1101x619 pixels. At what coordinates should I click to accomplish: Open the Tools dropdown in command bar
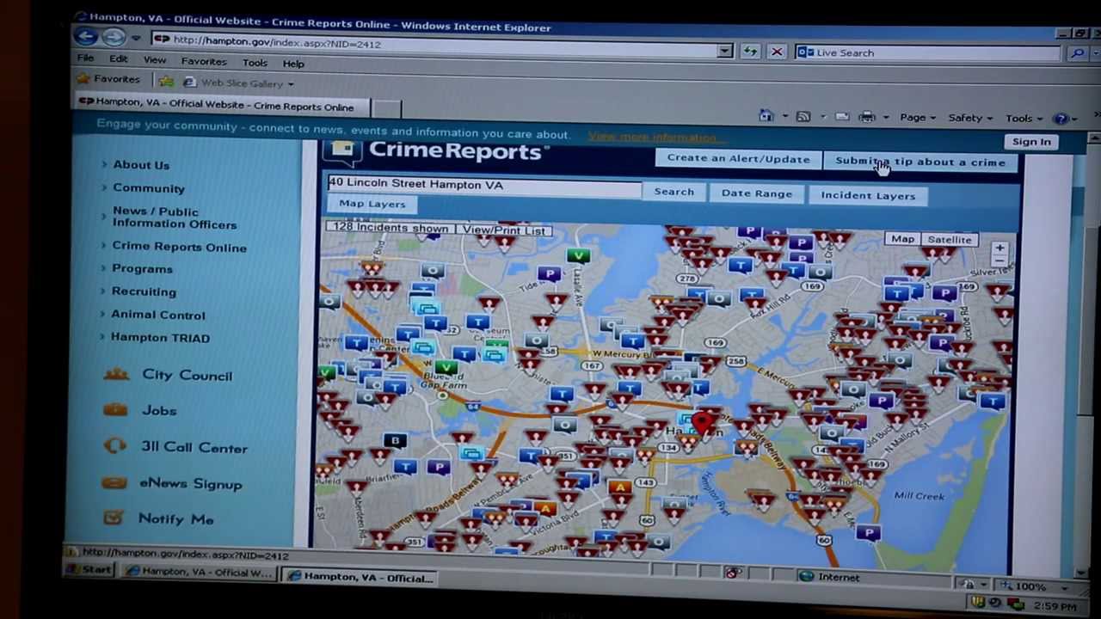click(x=1023, y=119)
